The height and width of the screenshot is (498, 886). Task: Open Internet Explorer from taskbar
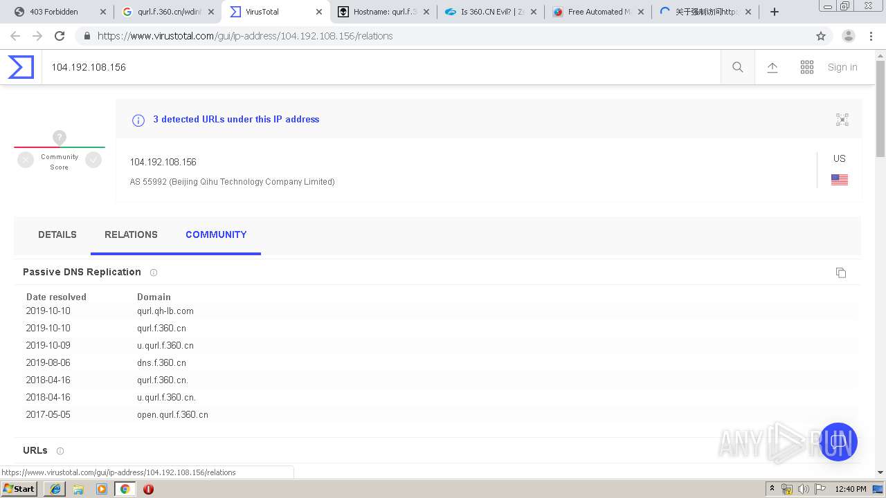[x=55, y=489]
